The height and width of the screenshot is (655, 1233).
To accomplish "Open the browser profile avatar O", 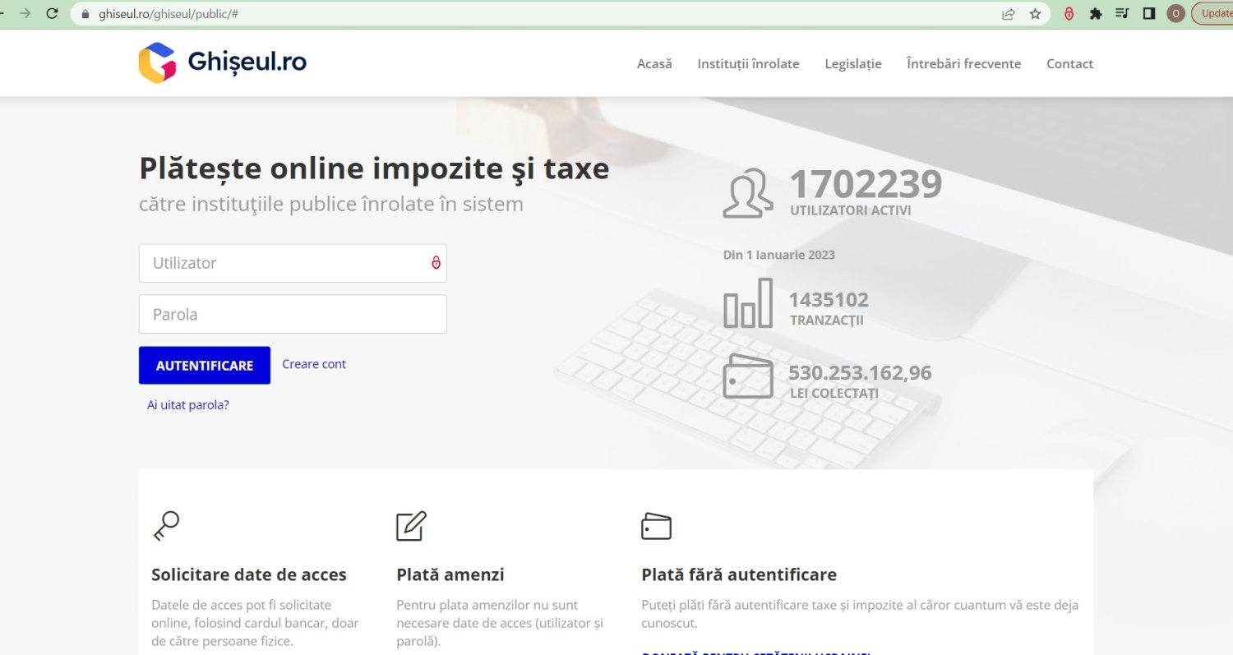I will point(1175,13).
